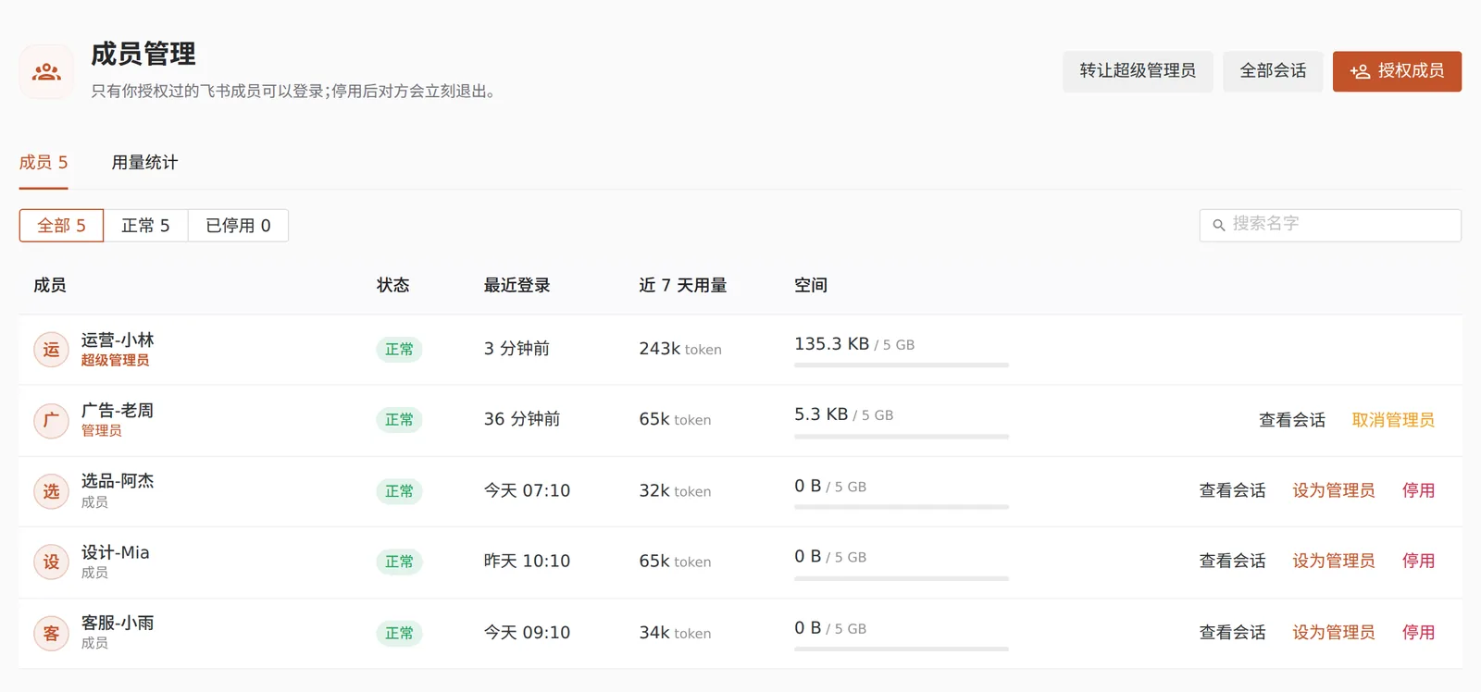
Task: Switch to the 成员 5 tab
Action: tap(44, 163)
